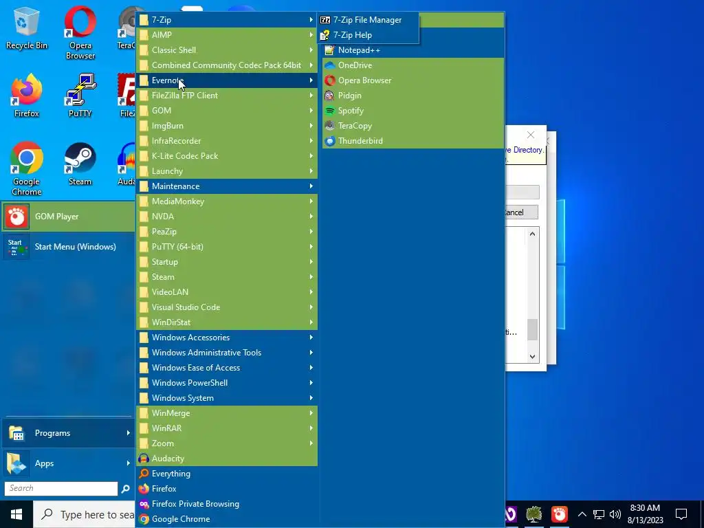This screenshot has width=704, height=528.
Task: Click the start menu search magnifier icon
Action: (125, 489)
